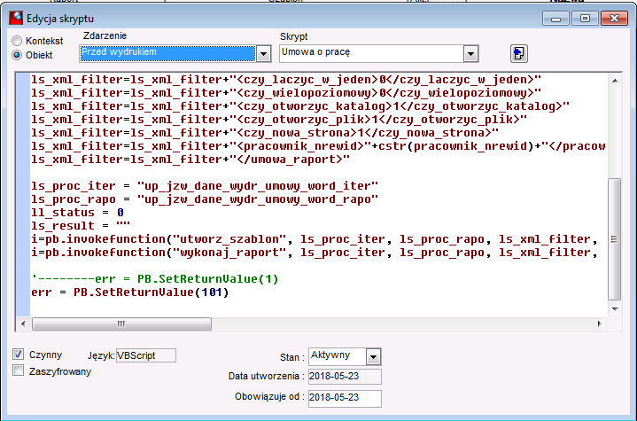The width and height of the screenshot is (637, 421).
Task: Open the Stan dropdown arrow
Action: 373,357
